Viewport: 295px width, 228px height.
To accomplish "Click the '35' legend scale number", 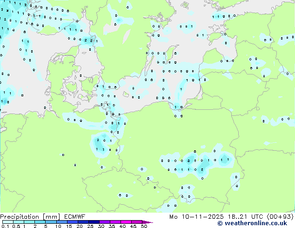I will pos(112,226).
